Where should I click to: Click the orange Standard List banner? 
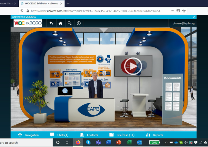[72, 59]
